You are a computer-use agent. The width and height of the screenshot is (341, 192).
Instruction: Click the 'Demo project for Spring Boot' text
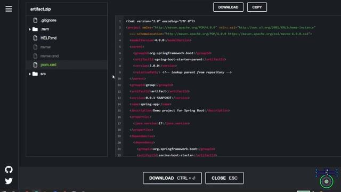178,110
